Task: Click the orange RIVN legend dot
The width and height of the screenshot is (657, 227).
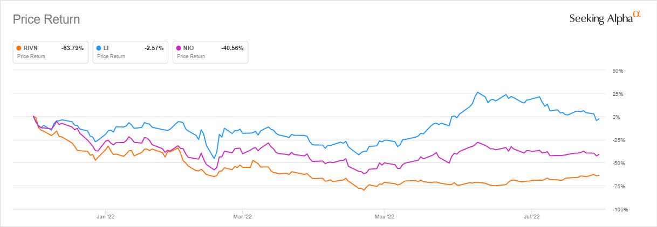Action: click(19, 48)
